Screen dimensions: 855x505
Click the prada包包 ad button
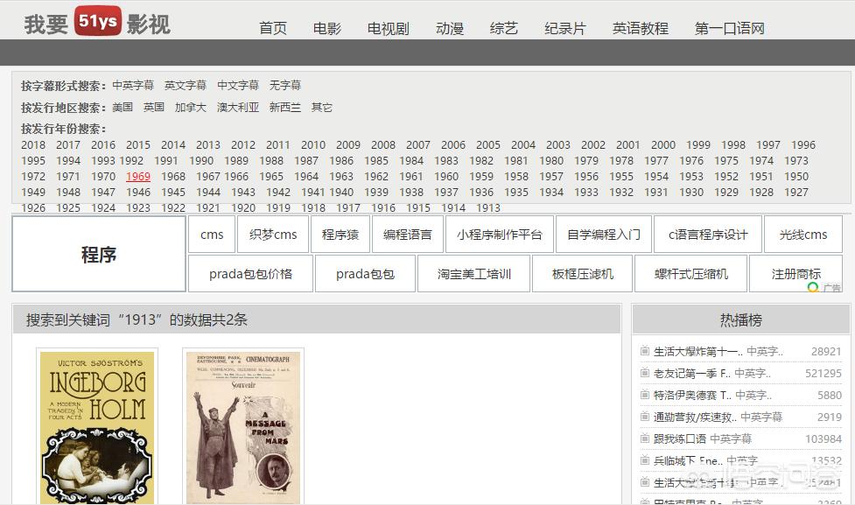coord(365,274)
